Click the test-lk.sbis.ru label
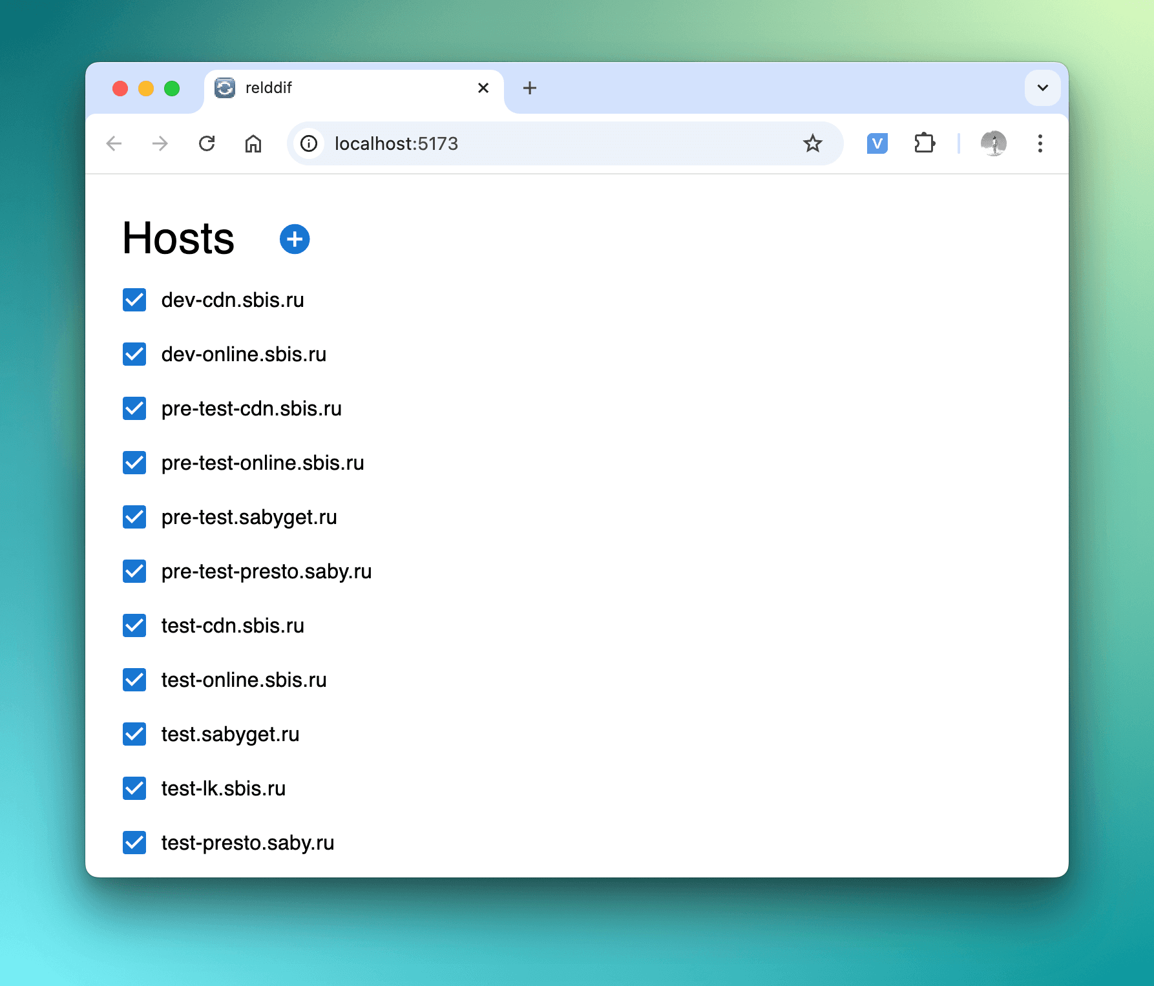The image size is (1154, 986). pos(224,788)
